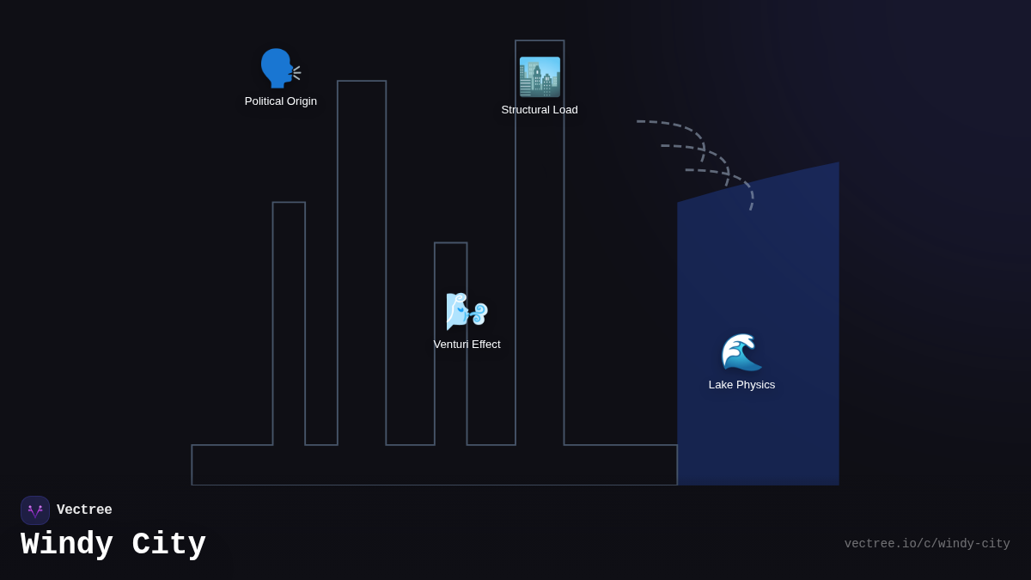The image size is (1031, 580).
Task: Select the topmost dashed wind curve
Action: pos(680,125)
